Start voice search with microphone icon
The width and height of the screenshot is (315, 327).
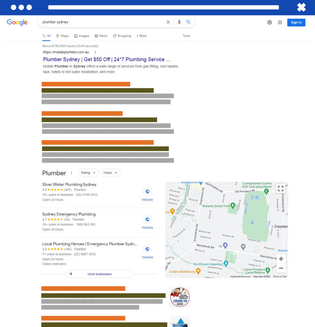[179, 22]
